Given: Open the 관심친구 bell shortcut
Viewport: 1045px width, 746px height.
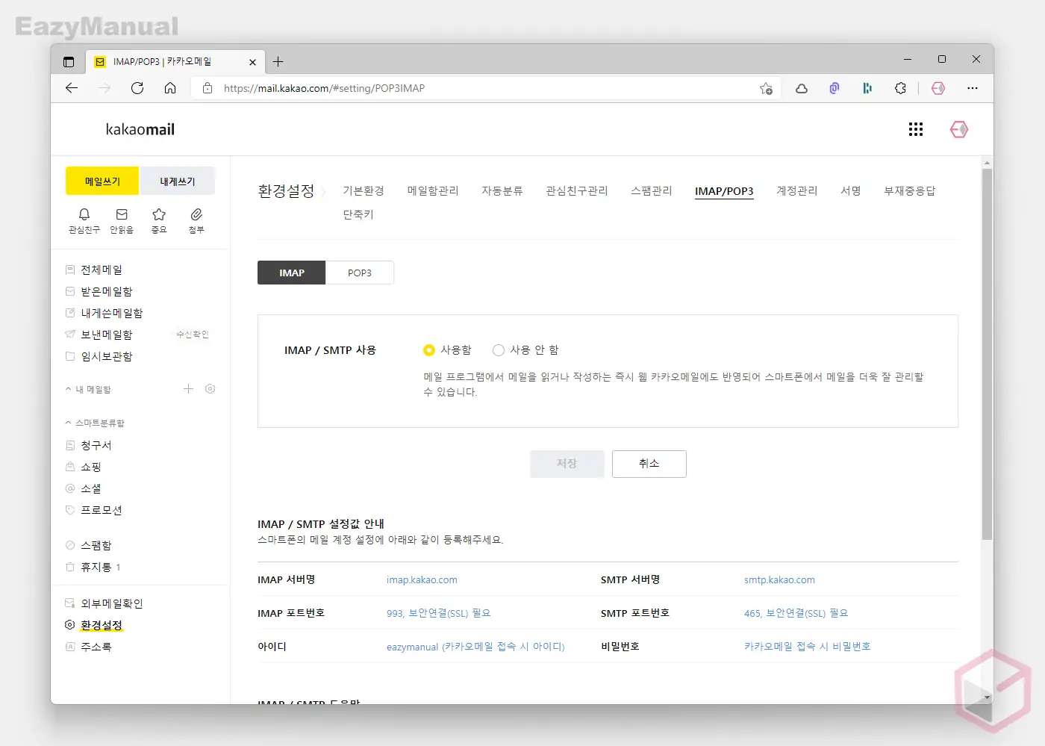Looking at the screenshot, I should [84, 221].
